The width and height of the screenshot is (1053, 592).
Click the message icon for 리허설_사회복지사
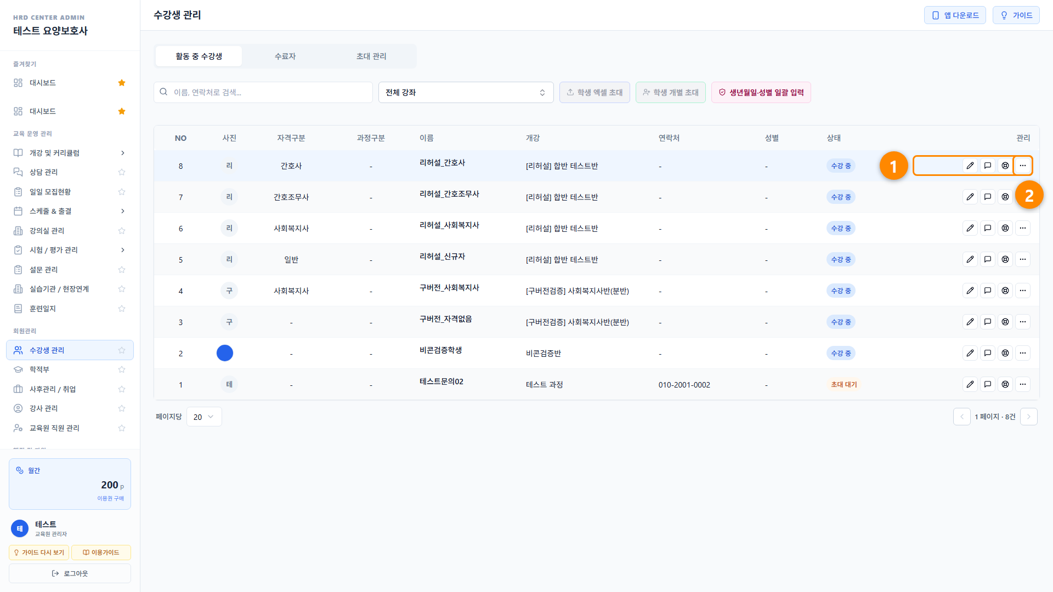coord(988,228)
